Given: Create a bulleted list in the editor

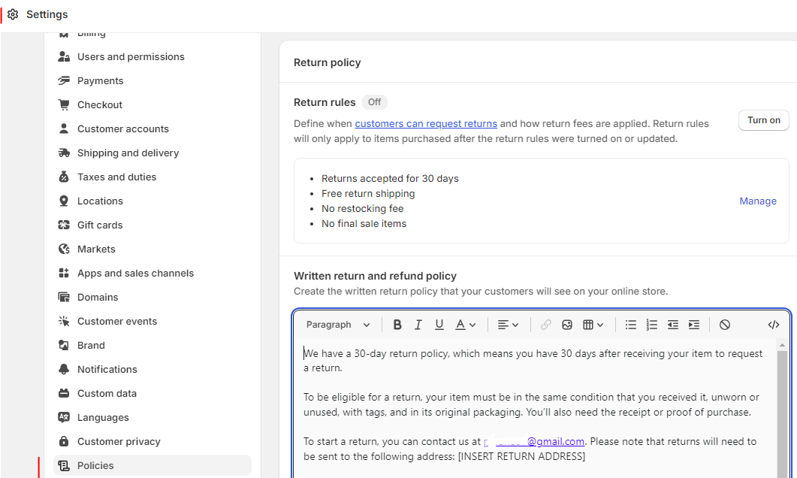Looking at the screenshot, I should point(631,325).
